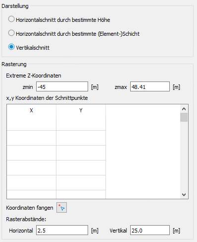Click the scrollbar track below the thumb
197x242 pixels.
click(184, 156)
